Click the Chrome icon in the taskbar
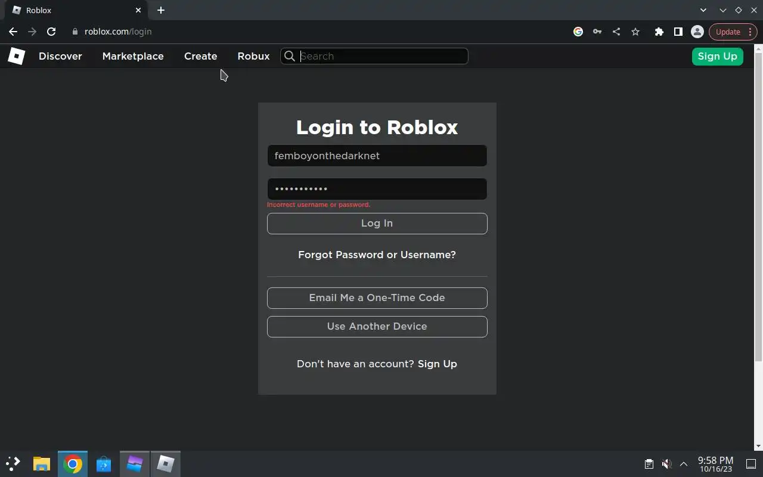The image size is (763, 477). [73, 464]
